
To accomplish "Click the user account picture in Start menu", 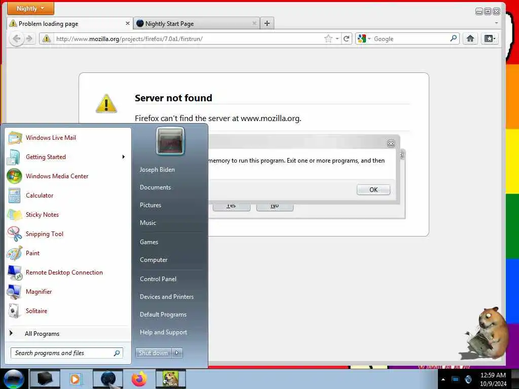I will (170, 141).
